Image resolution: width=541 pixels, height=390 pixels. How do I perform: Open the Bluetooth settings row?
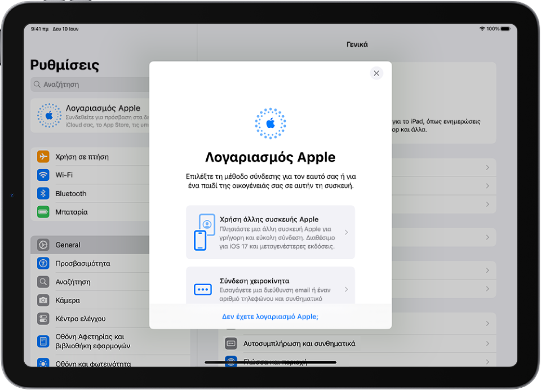(90, 193)
